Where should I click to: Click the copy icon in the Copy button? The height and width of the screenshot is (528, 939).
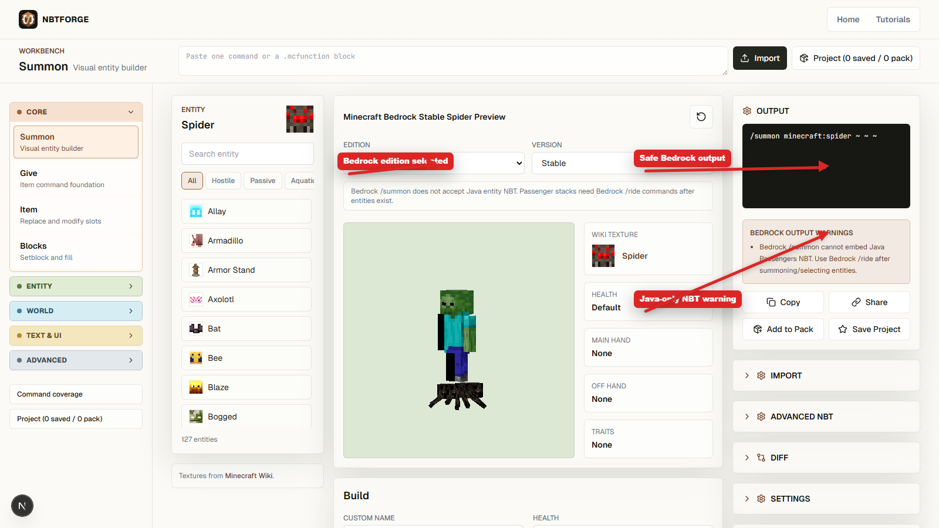point(771,302)
